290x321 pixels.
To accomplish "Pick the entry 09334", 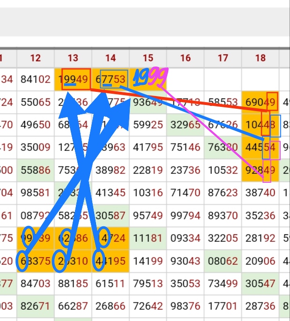I will coord(186,239).
